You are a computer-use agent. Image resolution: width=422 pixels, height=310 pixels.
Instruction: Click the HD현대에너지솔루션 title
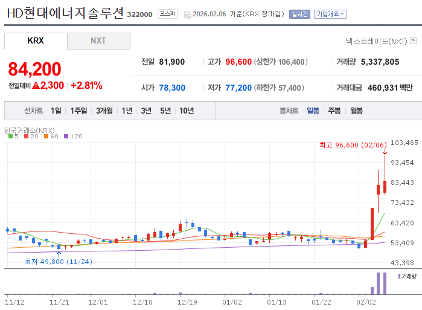pyautogui.click(x=65, y=13)
